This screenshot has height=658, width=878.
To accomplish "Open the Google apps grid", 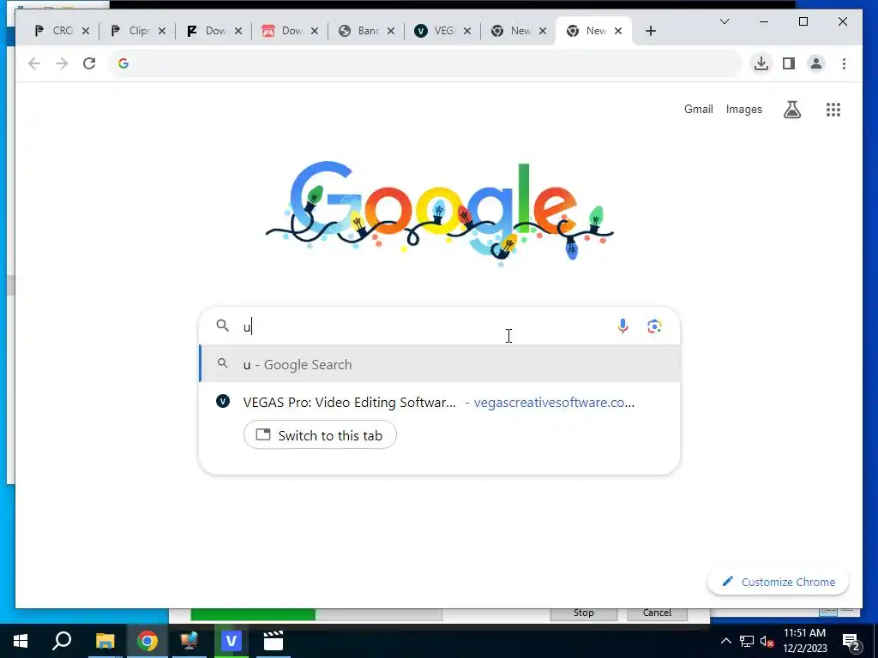I will click(833, 110).
